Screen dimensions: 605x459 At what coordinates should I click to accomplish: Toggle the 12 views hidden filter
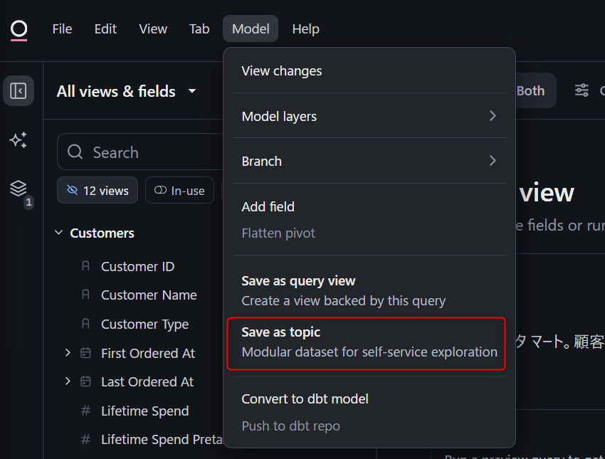[x=98, y=191]
